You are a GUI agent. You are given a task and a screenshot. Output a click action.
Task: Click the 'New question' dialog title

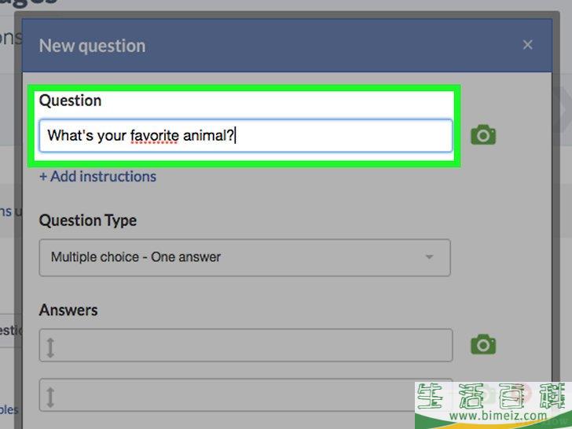coord(92,46)
